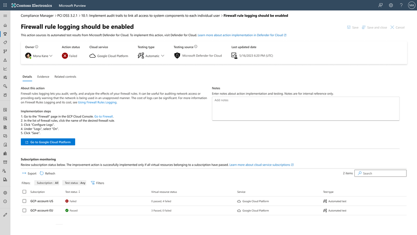The width and height of the screenshot is (417, 235).
Task: Click Microsoft Defender for Cloud testing source
Action: point(198,56)
